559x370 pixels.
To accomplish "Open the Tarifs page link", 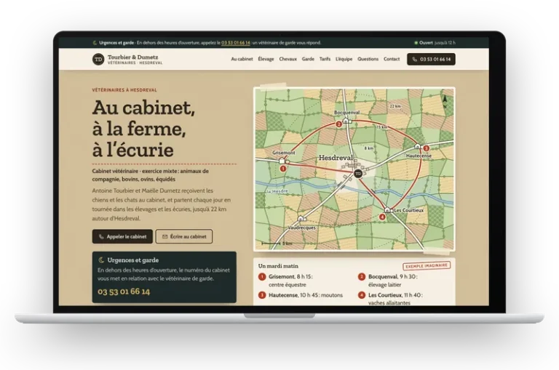I will coord(325,59).
